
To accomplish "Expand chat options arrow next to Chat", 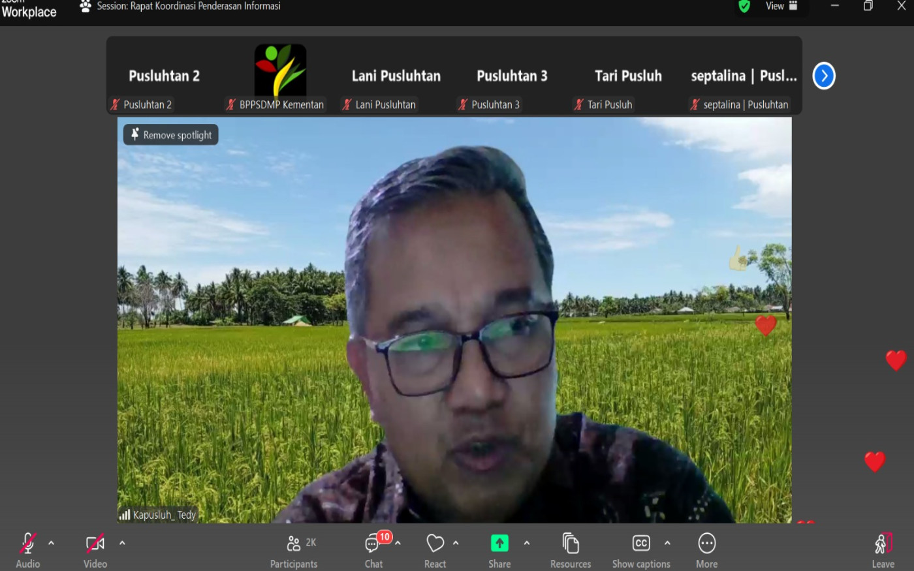I will [x=398, y=543].
